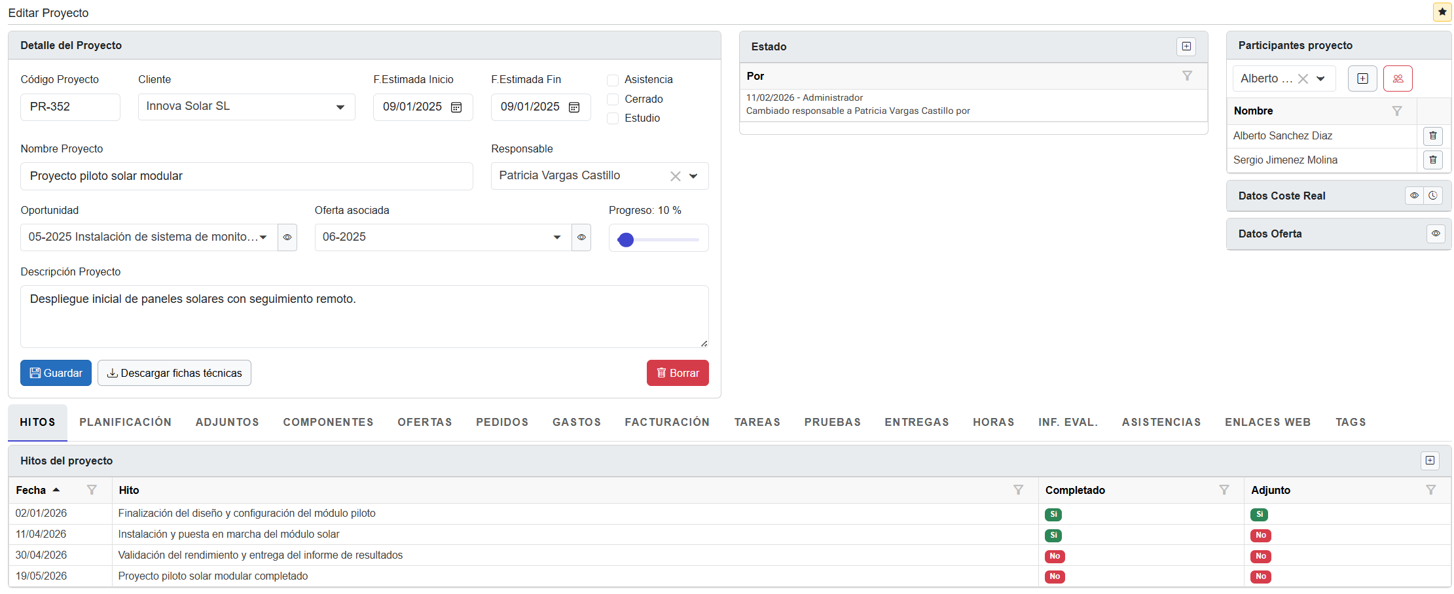Open the Facturación tab
This screenshot has height=594, width=1454.
[666, 423]
